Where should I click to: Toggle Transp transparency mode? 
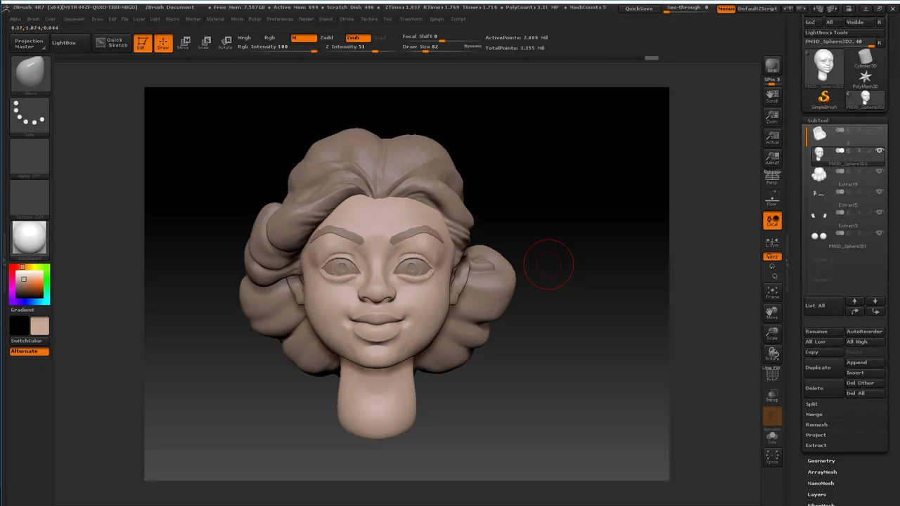772,396
